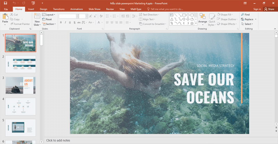The height and width of the screenshot is (144, 278).
Task: Open the File tab
Action: click(6, 9)
